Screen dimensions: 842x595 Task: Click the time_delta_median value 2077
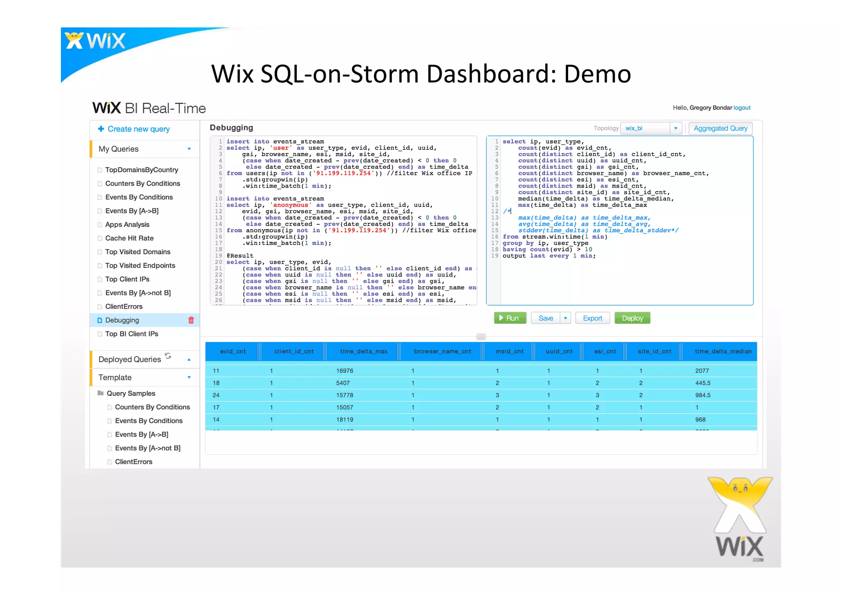pos(702,371)
